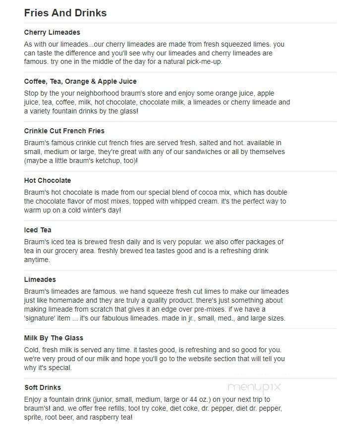Screen dimensions: 343x428
Task: Click the Hot Chocolate item heading
Action: (48, 180)
